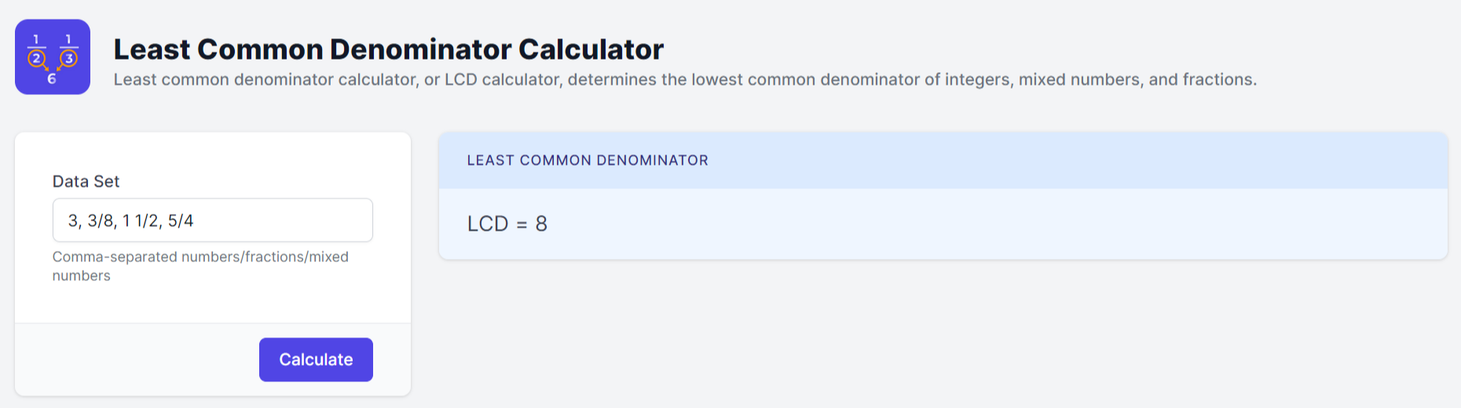1461x408 pixels.
Task: Click the LCD calculator logo icon
Action: click(53, 56)
